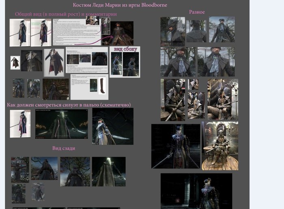Open the flat-laid coat with red lining image
The height and width of the screenshot is (209, 284).
54,62
